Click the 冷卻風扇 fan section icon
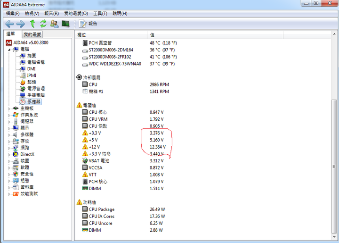Image resolution: width=339 pixels, height=243 pixels. click(79, 77)
